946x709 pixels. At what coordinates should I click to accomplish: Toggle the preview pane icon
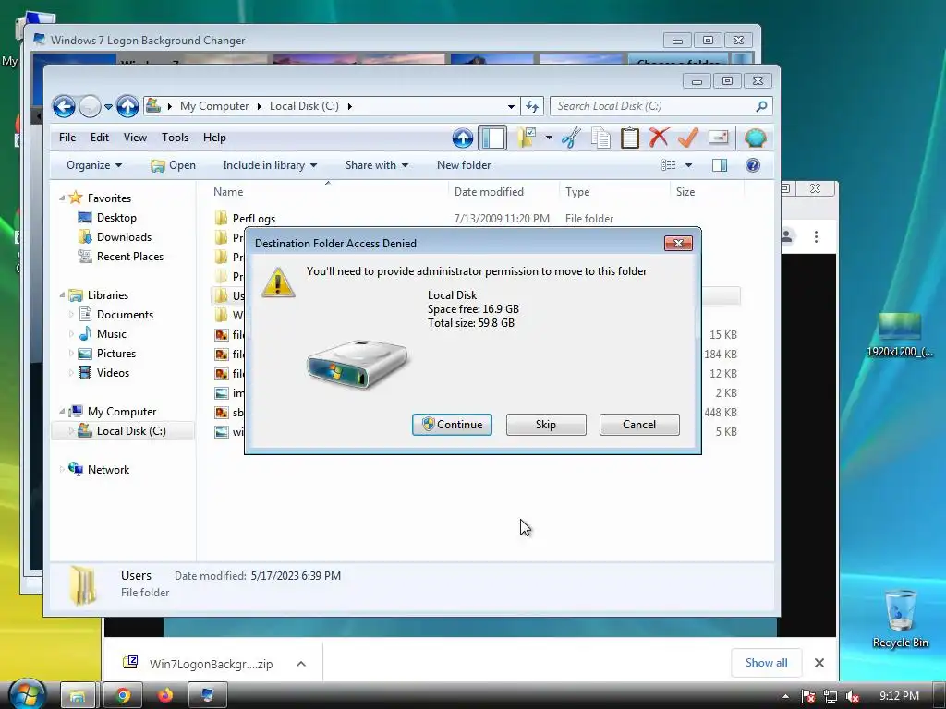[x=720, y=165]
